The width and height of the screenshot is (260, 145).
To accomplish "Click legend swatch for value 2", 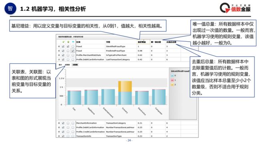I will pyautogui.click(x=172, y=85).
